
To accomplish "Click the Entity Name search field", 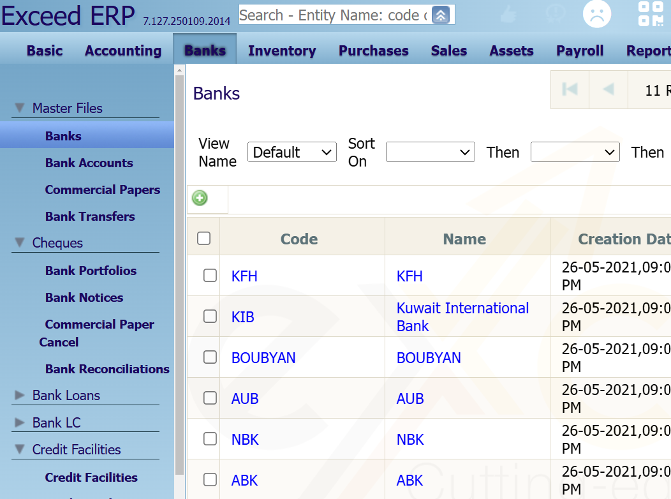I will 335,15.
